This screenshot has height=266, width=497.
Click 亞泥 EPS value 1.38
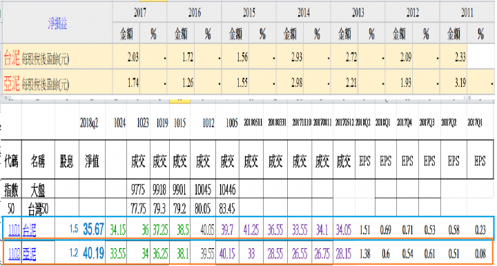365,254
